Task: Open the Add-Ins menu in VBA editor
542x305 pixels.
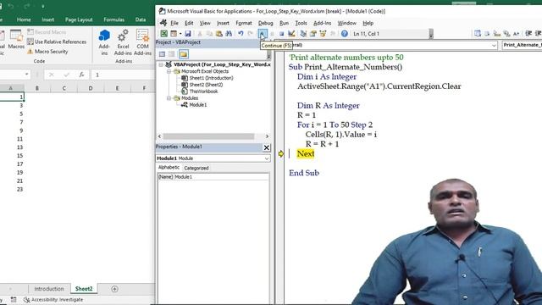Action: (x=322, y=23)
